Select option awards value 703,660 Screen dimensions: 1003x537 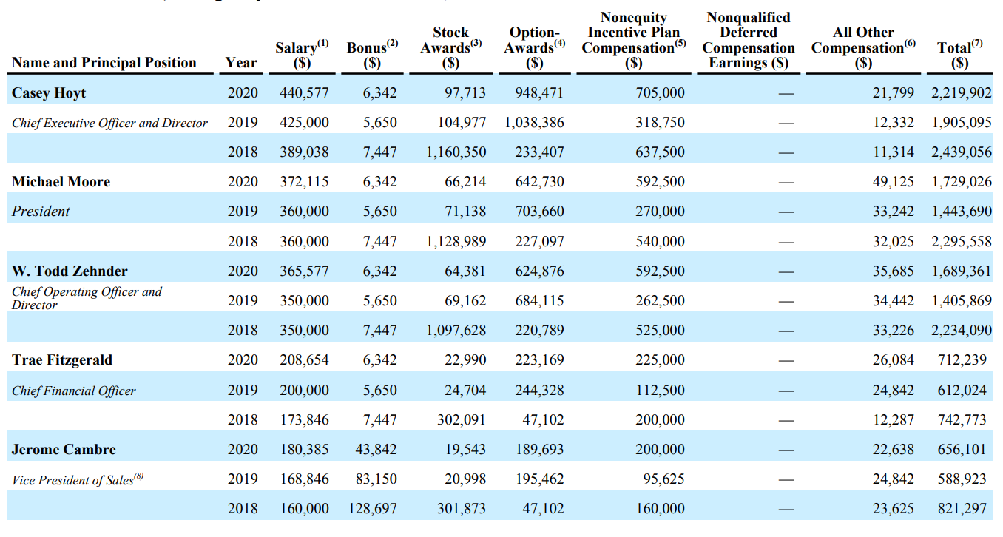(539, 212)
